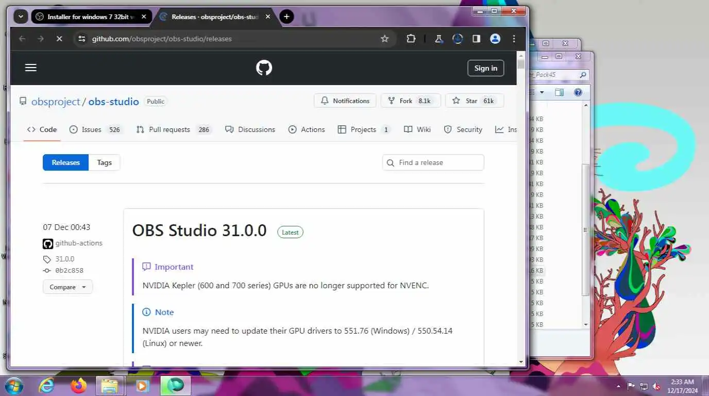Click the github-actions avatar icon

[48, 243]
